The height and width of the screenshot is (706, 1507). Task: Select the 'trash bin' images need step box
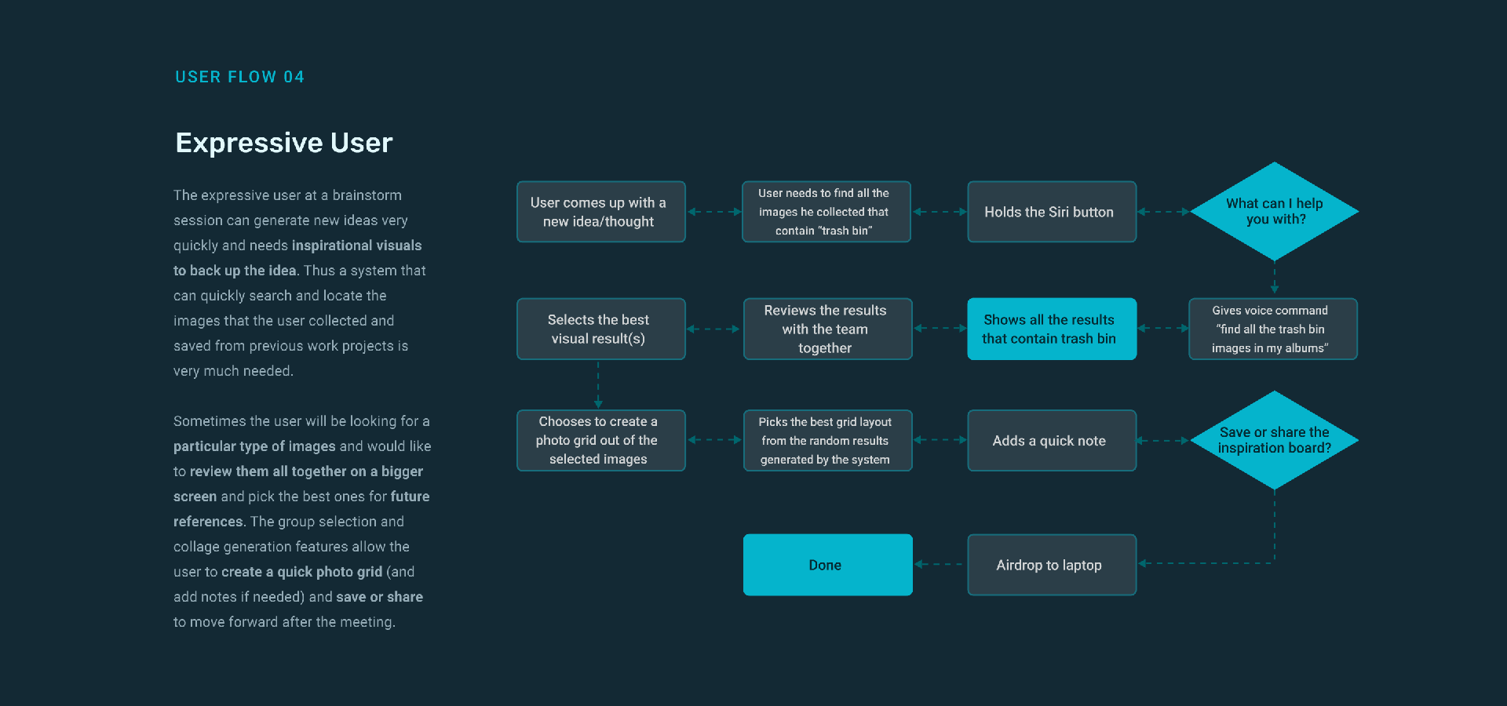click(826, 212)
